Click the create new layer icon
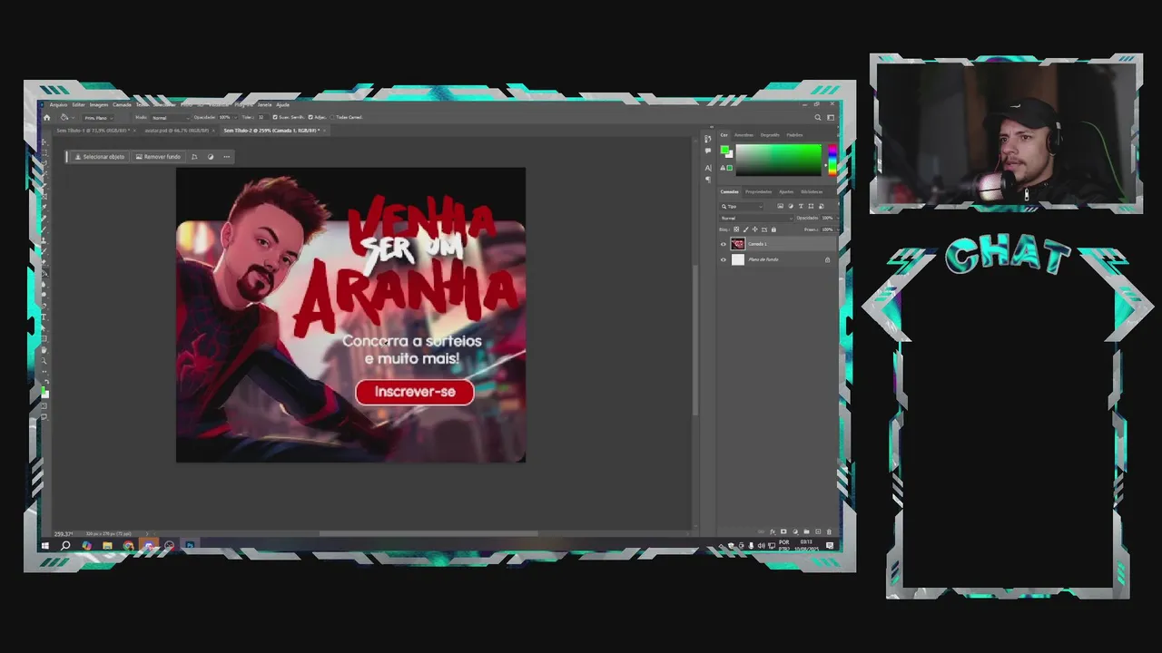1162x653 pixels. pyautogui.click(x=818, y=531)
